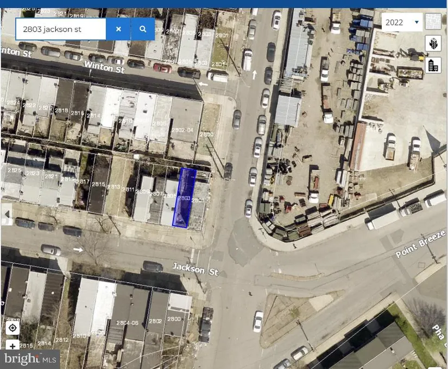Select parcel 2804-06 south of Jackson St
This screenshot has width=448, height=369.
[127, 322]
